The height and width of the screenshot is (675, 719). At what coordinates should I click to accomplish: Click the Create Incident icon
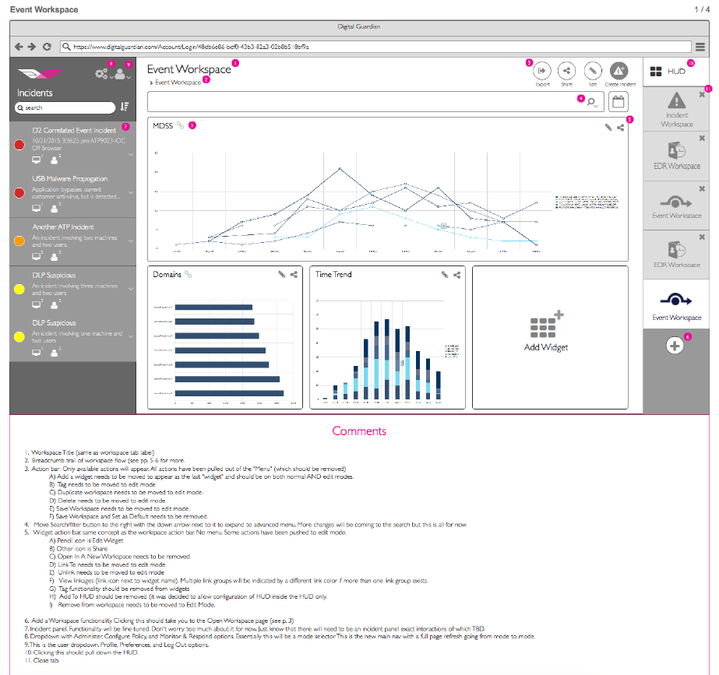tap(619, 71)
